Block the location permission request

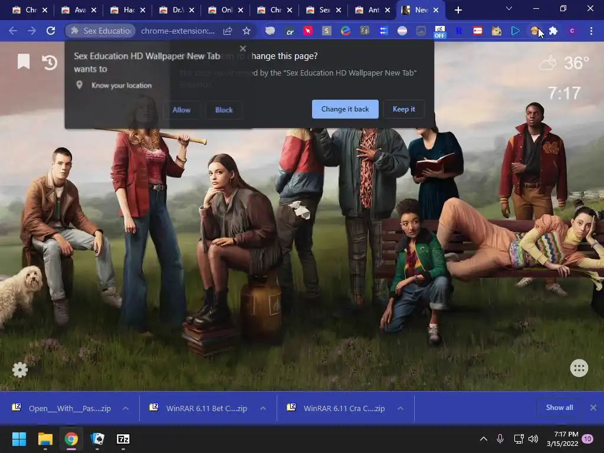point(224,110)
